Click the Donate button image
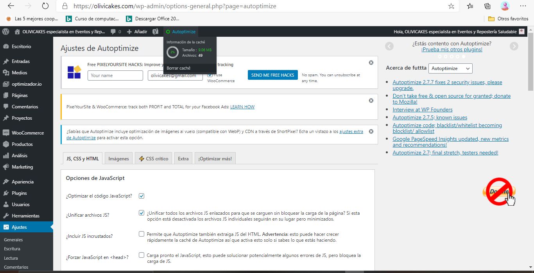Viewport: 534px width, 273px height. click(499, 192)
